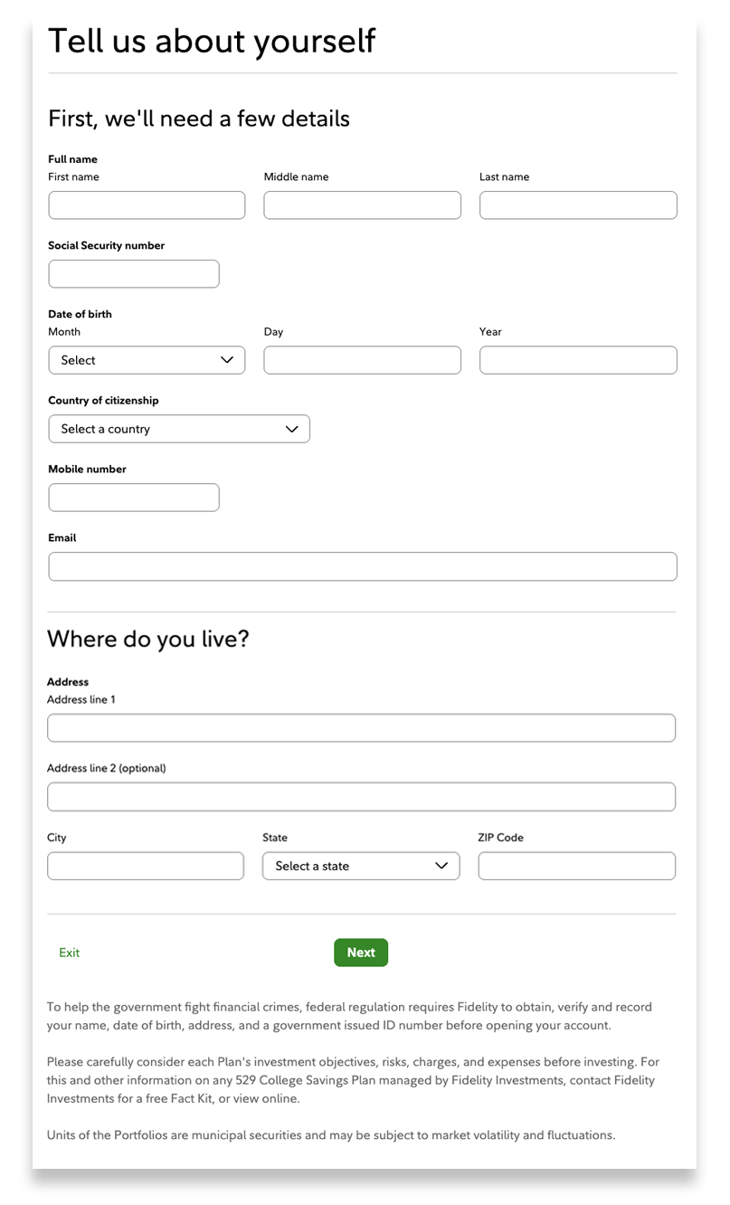The width and height of the screenshot is (730, 1205).
Task: Select the Social Security number field
Action: point(133,273)
